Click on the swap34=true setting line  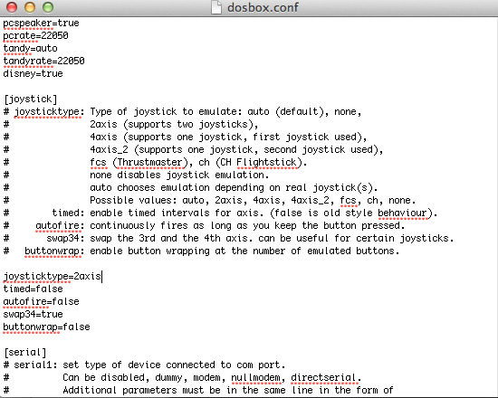click(33, 314)
